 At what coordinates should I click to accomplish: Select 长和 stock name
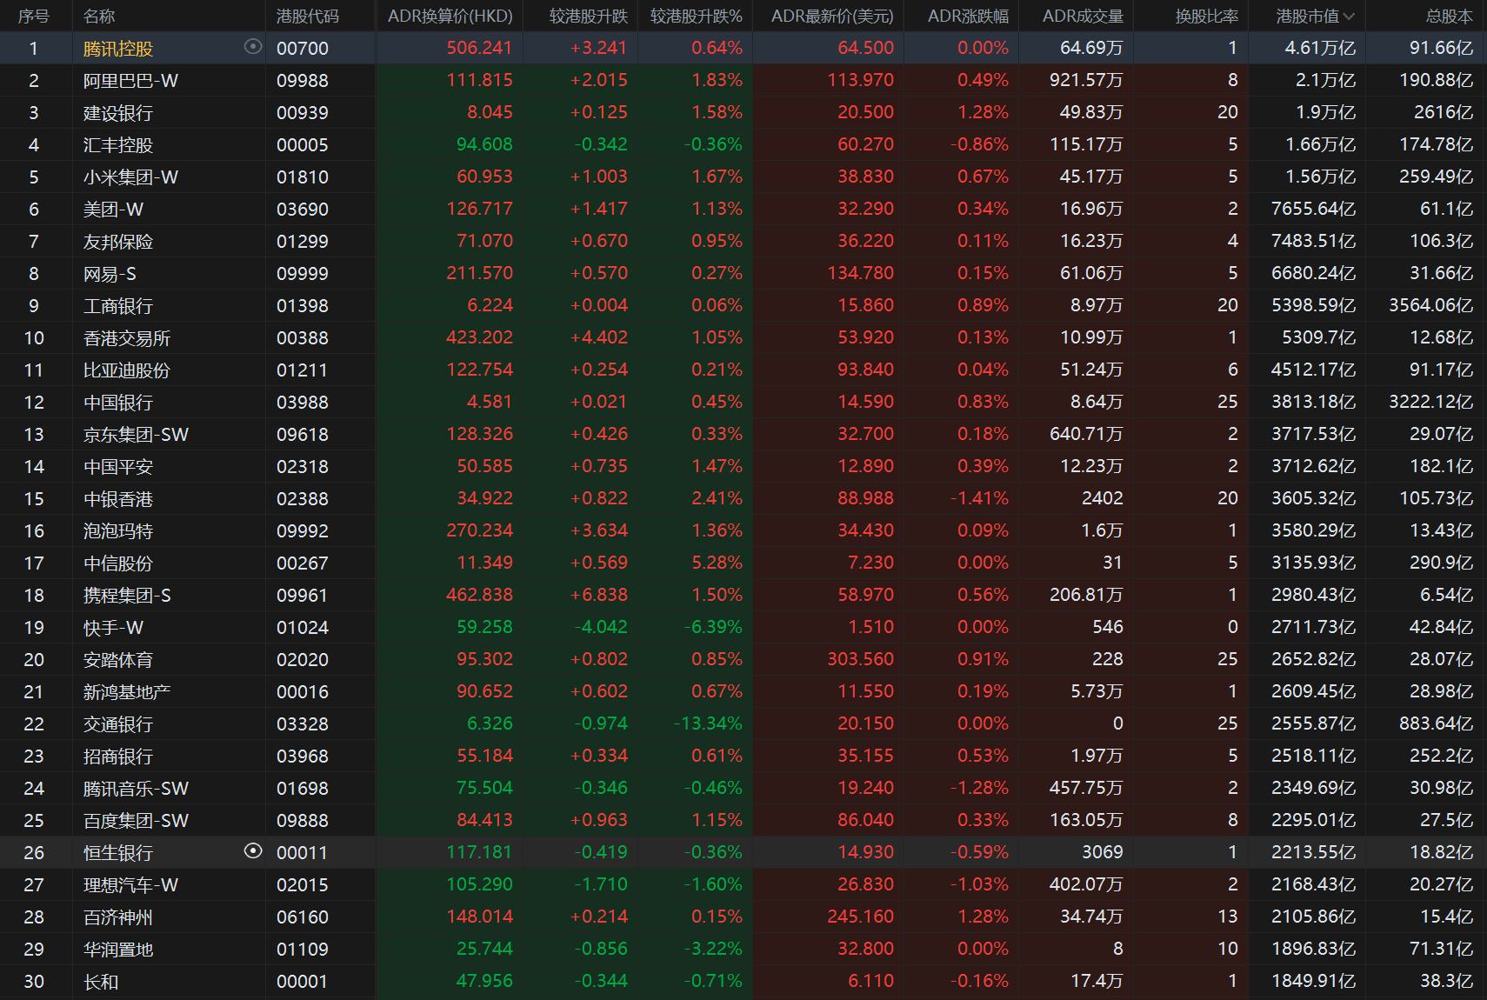(x=100, y=982)
